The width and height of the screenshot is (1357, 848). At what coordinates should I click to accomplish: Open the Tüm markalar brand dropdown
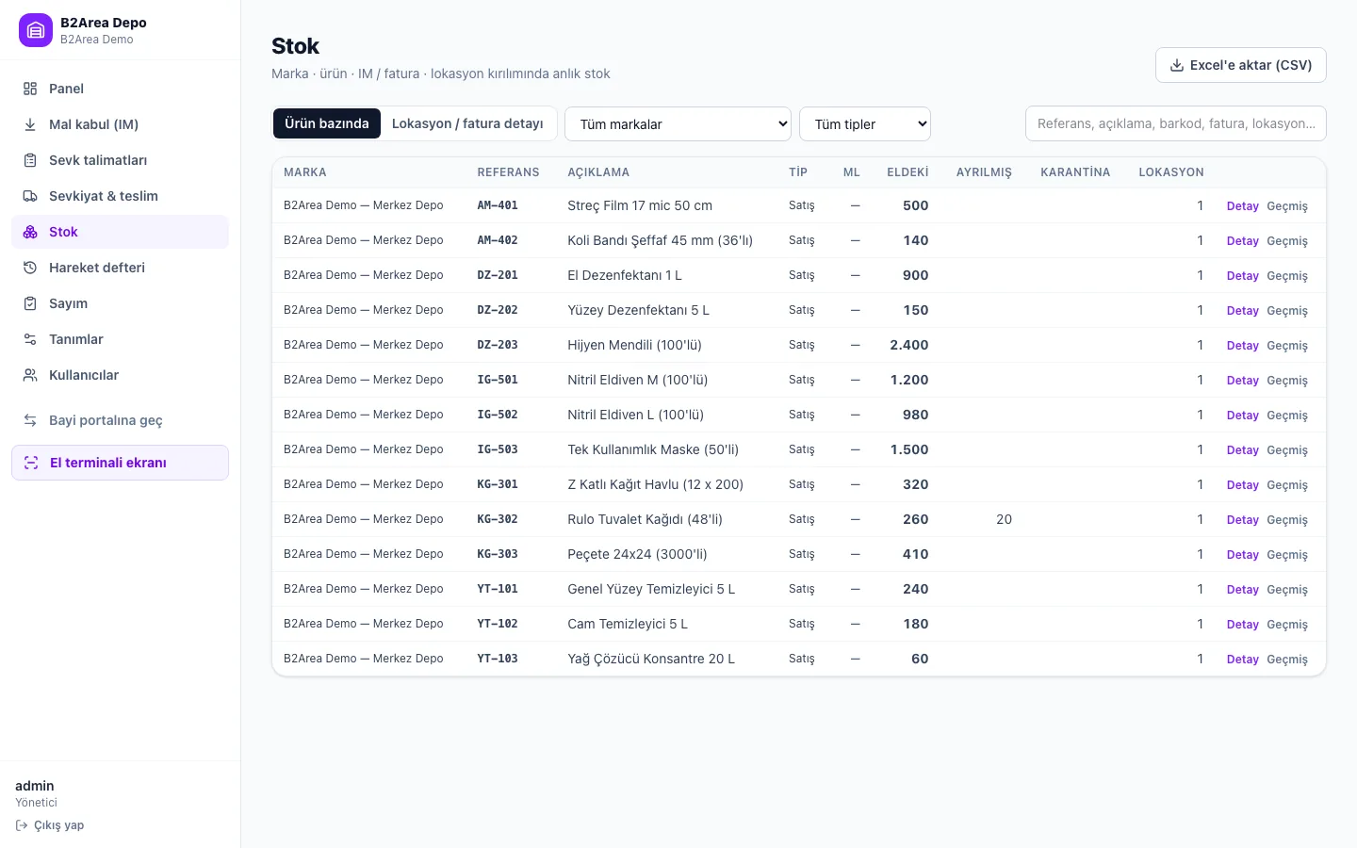coord(678,124)
